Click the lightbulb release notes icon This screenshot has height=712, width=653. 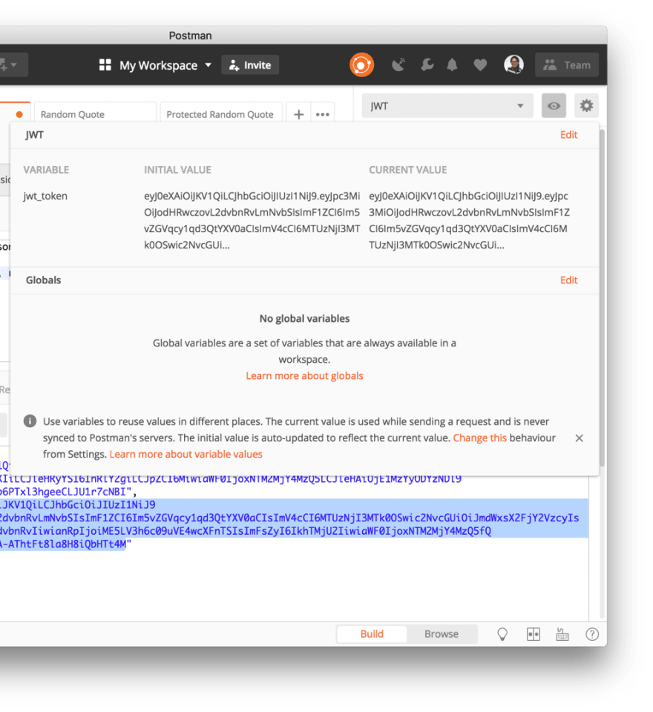tap(502, 634)
